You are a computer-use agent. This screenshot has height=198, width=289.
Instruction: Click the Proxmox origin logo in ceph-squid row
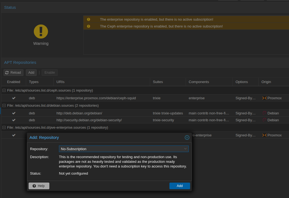point(264,98)
